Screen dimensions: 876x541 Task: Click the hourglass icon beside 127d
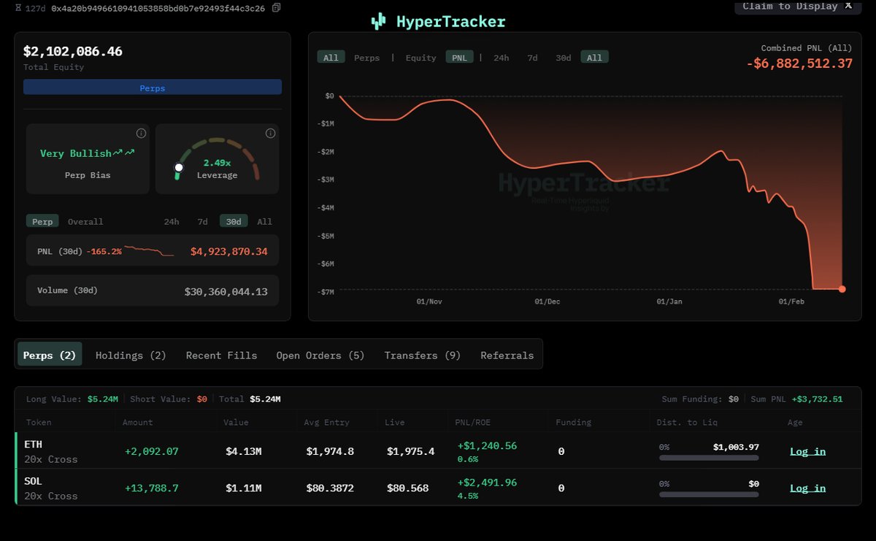pyautogui.click(x=18, y=8)
